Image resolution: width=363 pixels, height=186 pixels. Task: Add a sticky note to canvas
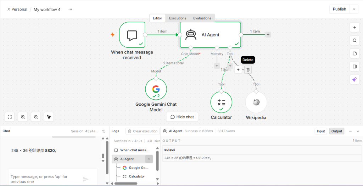[x=354, y=54]
